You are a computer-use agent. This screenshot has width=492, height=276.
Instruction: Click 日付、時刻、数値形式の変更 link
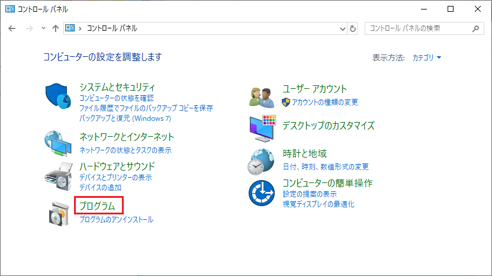coord(326,167)
